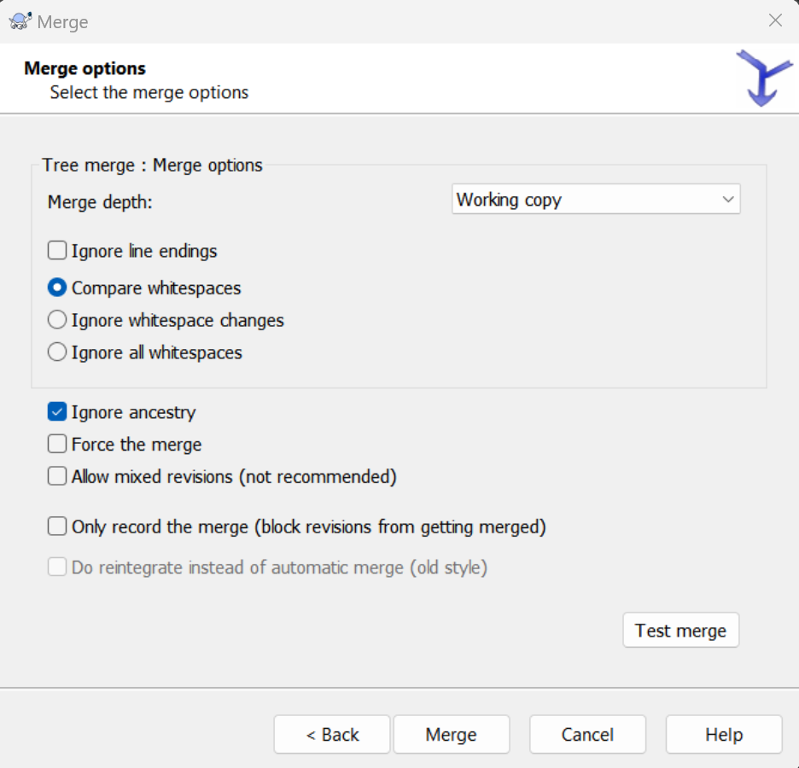This screenshot has height=768, width=799.
Task: Click the Merge options header title
Action: tap(85, 68)
